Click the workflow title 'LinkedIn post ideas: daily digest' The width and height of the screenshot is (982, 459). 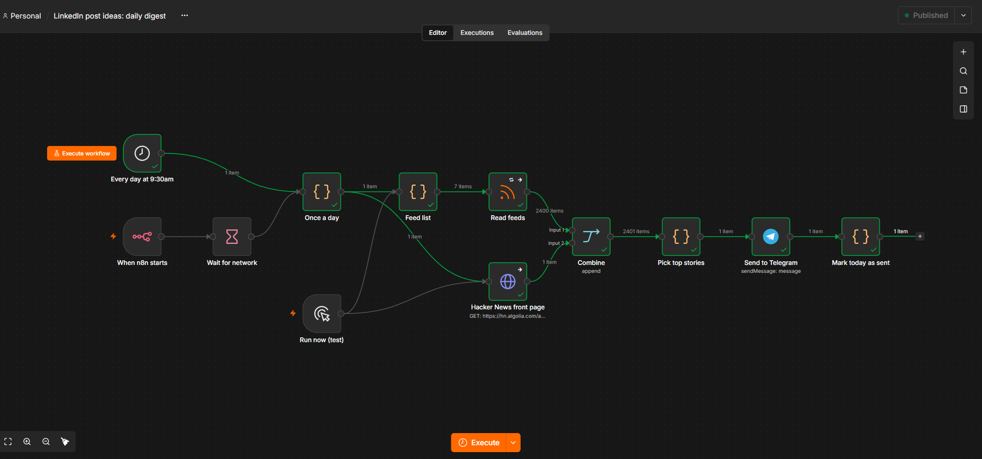click(110, 16)
